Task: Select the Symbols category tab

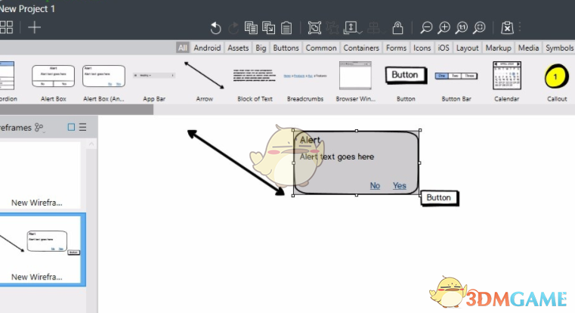Action: [559, 48]
